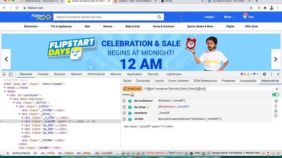Screen dimensions: 282x158
Task: Select the div class _1mUdNz row
Action: point(40,148)
